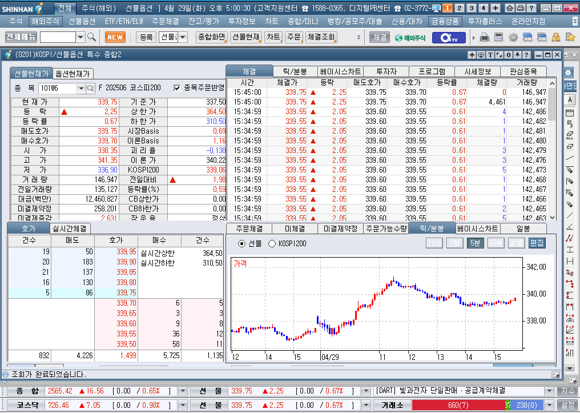Click the 전체메뉴 button
580x413 pixels.
pos(21,37)
